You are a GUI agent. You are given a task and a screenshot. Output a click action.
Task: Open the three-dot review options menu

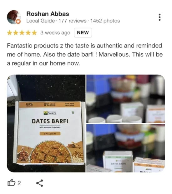[x=159, y=17]
